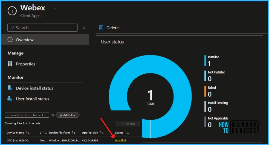Click the Windows 10.0.22000.9... platform cell

64,140
